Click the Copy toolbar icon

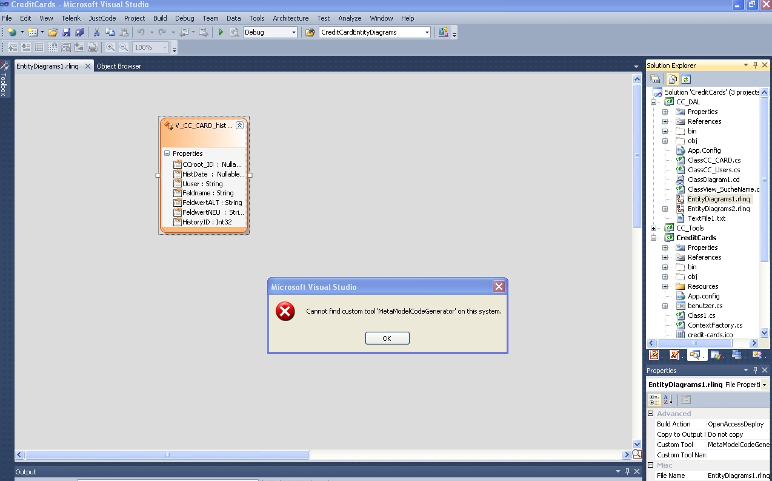tap(110, 32)
